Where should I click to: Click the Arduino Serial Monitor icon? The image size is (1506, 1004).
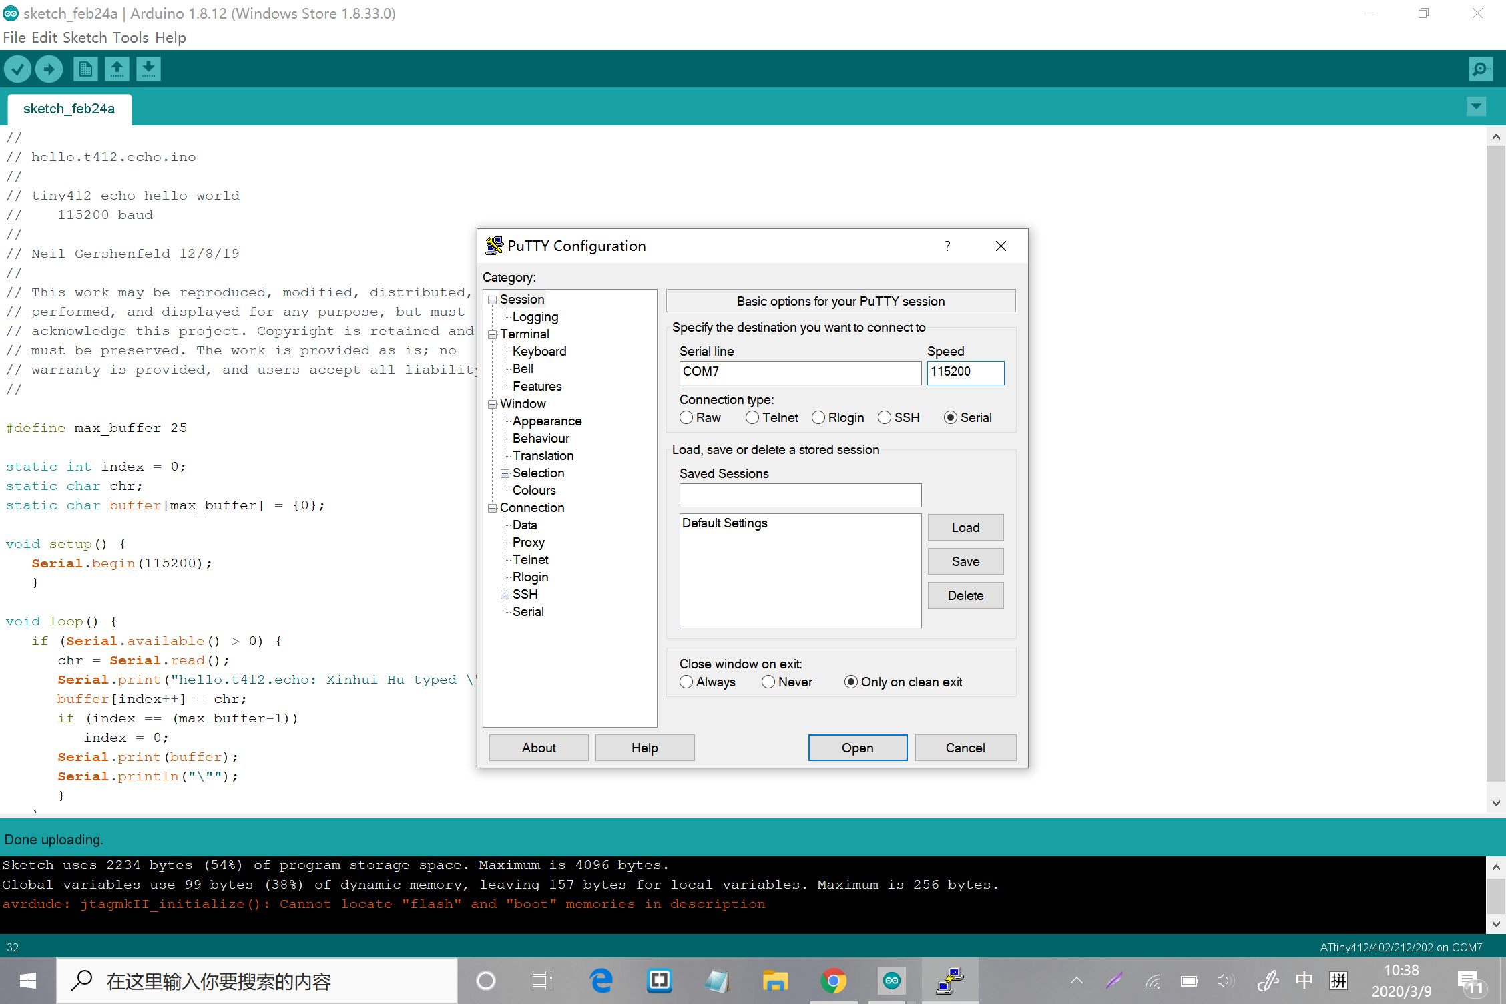pyautogui.click(x=1480, y=68)
